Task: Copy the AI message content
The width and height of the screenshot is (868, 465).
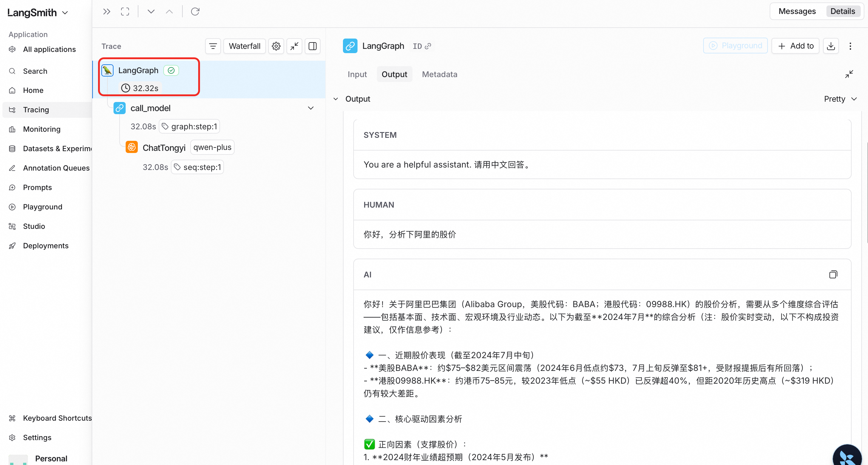Action: (x=833, y=275)
